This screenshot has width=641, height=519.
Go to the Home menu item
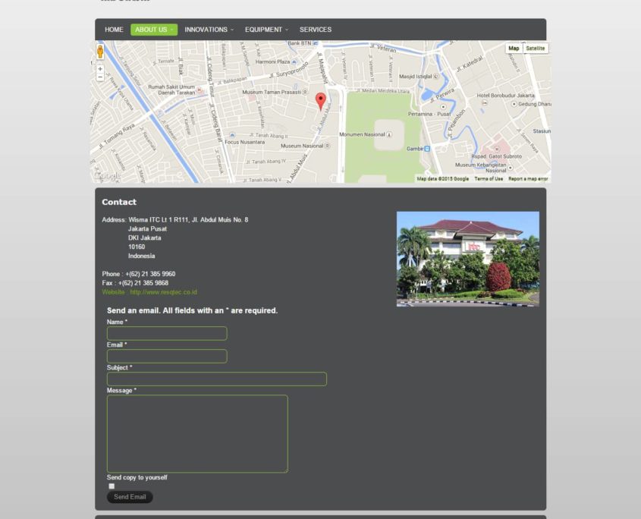tap(114, 30)
